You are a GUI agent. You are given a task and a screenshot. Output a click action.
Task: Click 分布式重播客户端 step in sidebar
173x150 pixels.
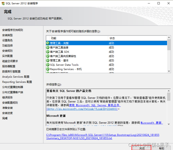(13, 92)
